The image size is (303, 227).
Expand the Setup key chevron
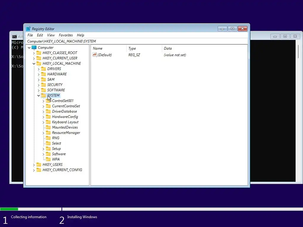[x=43, y=149]
